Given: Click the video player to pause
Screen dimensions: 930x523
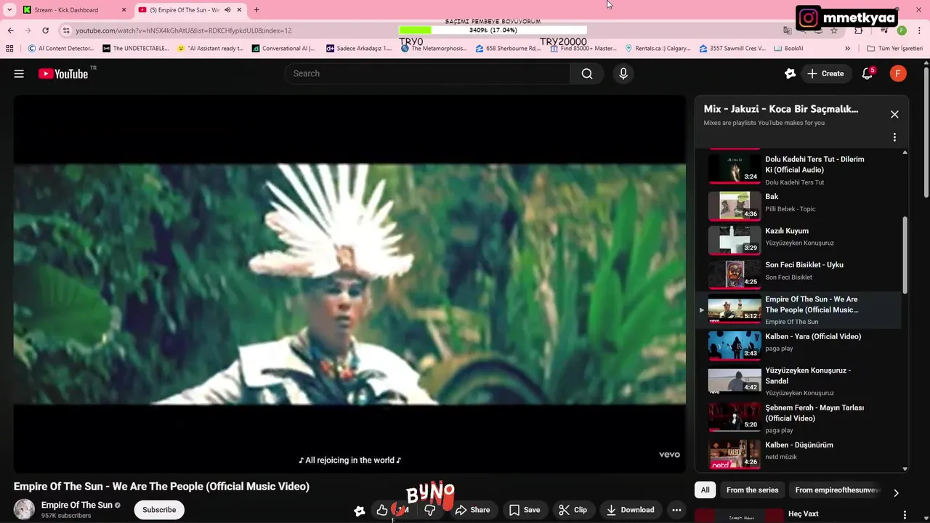Looking at the screenshot, I should (x=349, y=284).
